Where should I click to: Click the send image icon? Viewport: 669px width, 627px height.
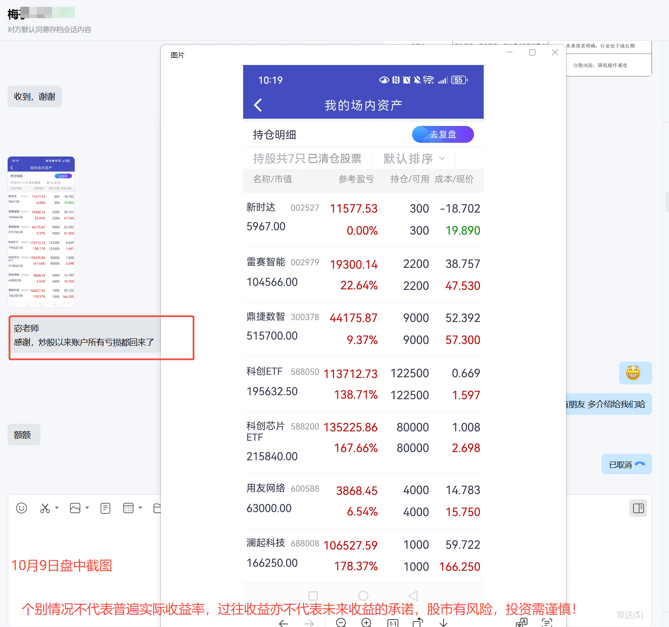tap(75, 508)
